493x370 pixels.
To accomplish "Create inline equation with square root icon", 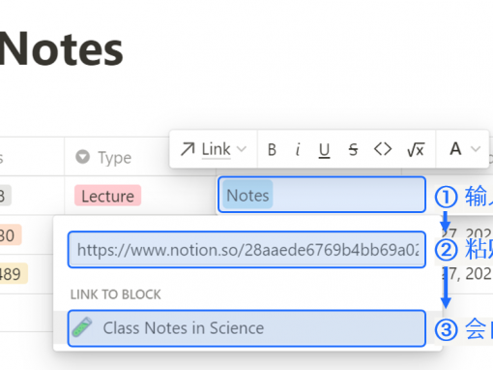I will tap(416, 149).
